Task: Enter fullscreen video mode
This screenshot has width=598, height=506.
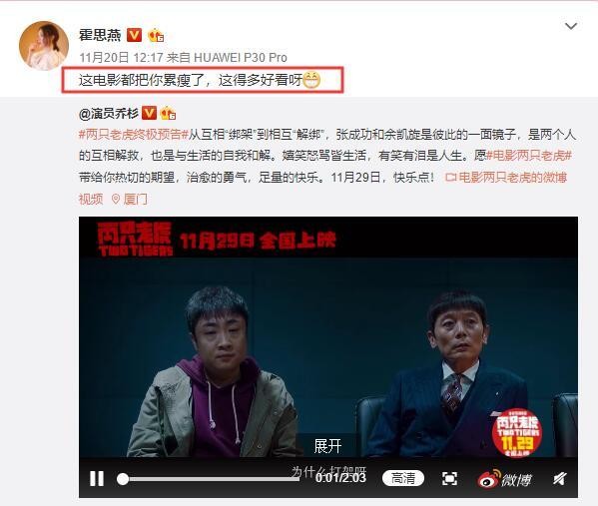Action: [449, 478]
